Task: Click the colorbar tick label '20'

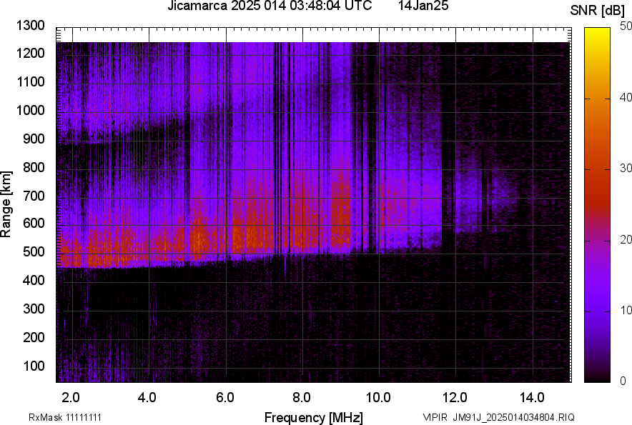Action: (x=626, y=240)
